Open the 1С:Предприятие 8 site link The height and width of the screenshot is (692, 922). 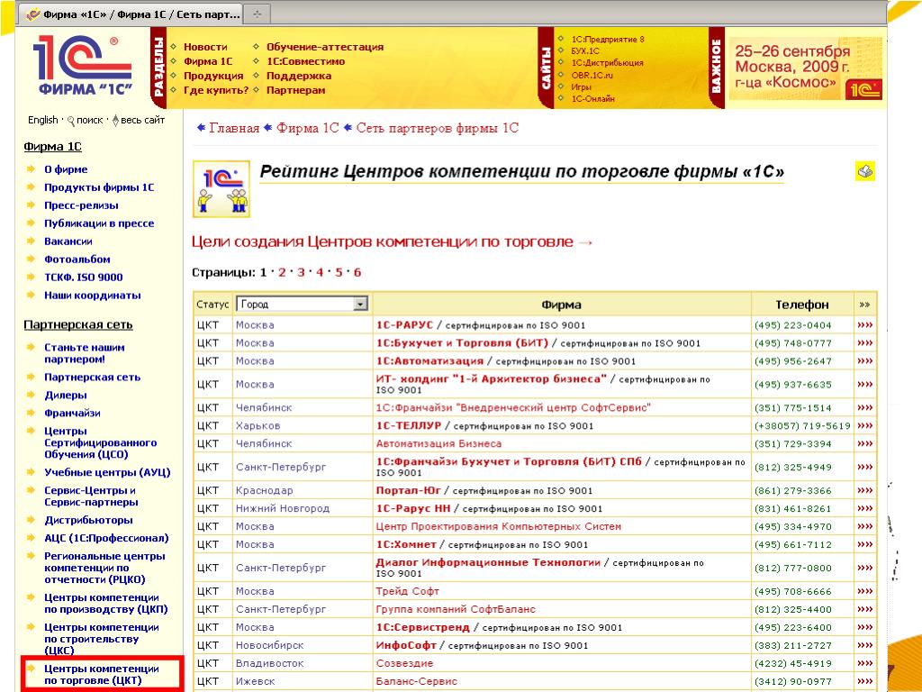click(608, 40)
